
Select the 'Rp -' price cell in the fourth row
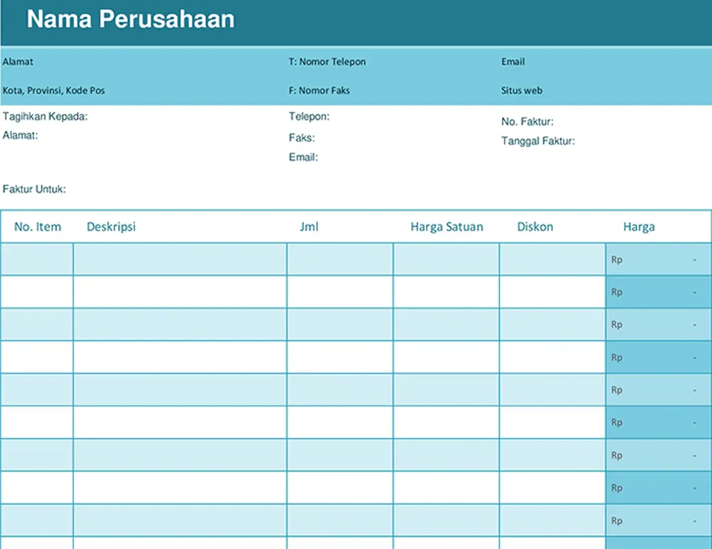(658, 358)
